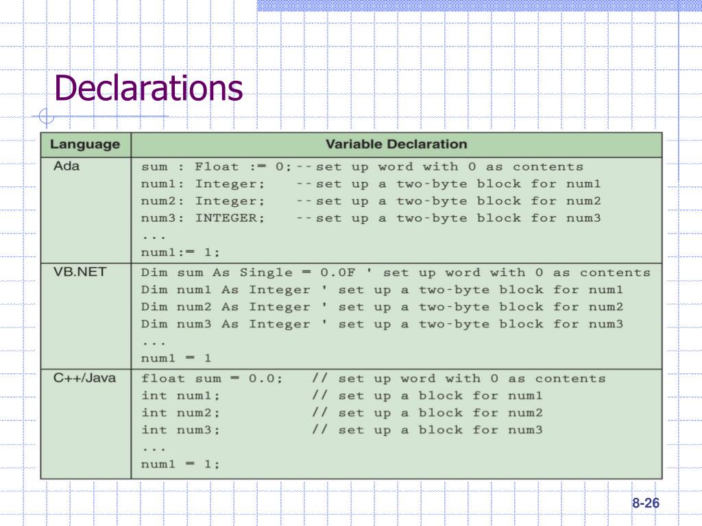Click the line 'sum : Float := 0;'

point(216,167)
